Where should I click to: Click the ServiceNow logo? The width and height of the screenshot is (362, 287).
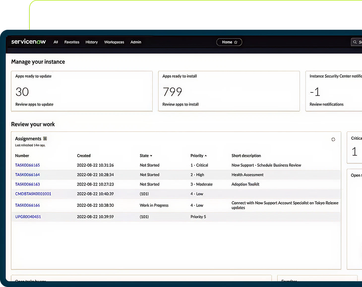coord(28,42)
